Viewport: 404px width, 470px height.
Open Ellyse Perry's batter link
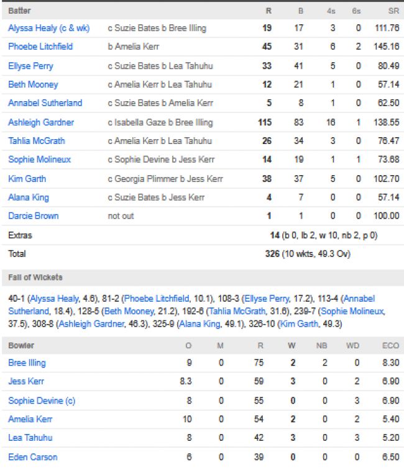[x=30, y=66]
